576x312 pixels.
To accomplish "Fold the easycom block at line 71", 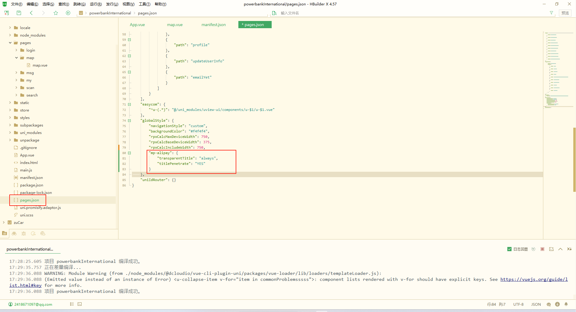I will (130, 104).
